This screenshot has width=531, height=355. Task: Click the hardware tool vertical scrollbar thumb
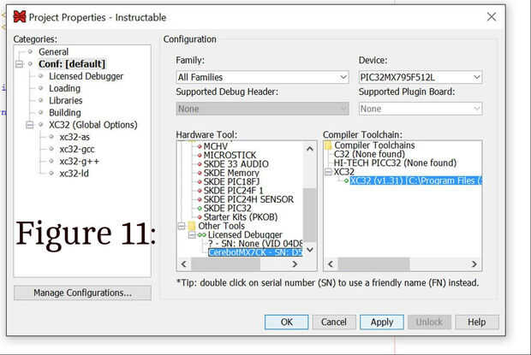click(309, 214)
